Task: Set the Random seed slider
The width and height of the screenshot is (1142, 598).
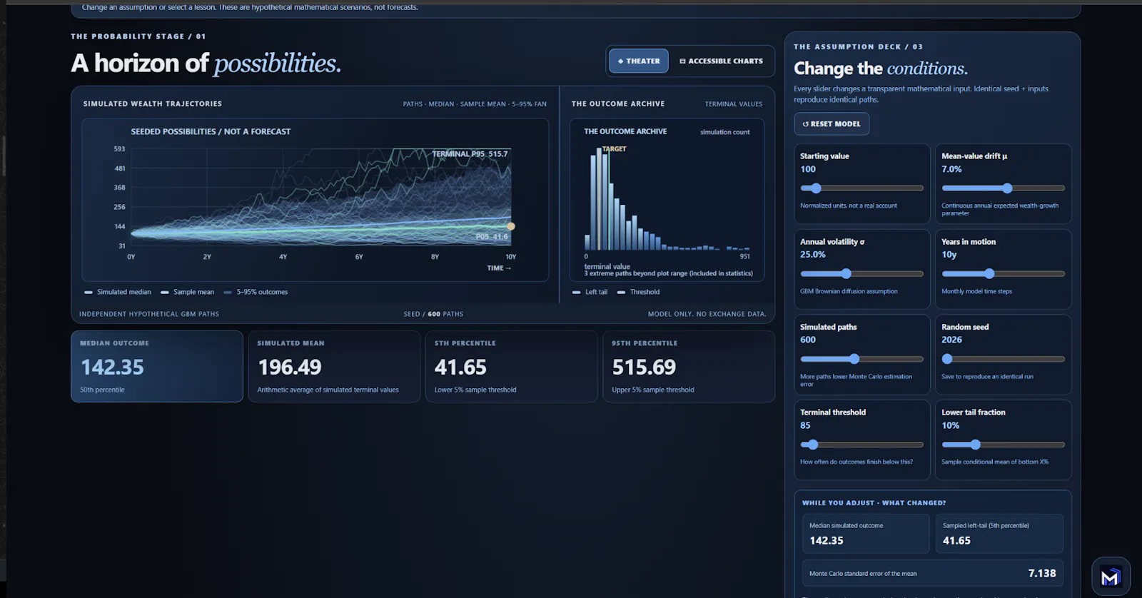Action: point(1003,359)
